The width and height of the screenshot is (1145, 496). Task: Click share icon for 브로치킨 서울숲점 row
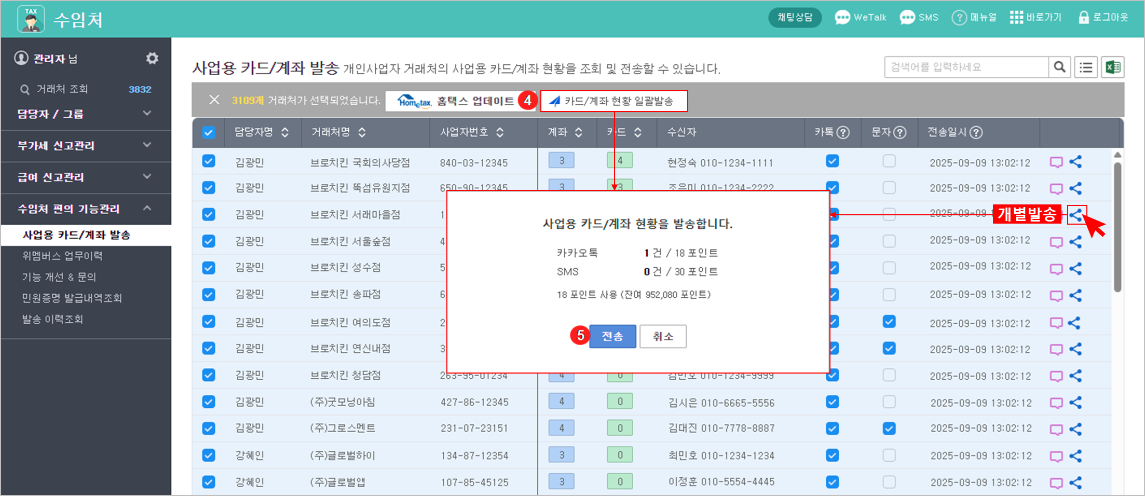(1075, 242)
